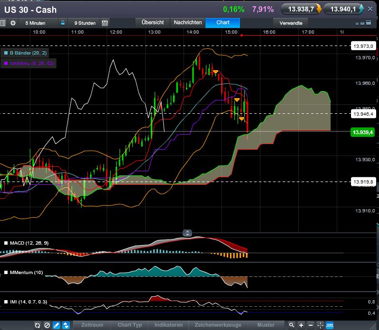The image size is (379, 330).
Task: Click the 0,16% green change value
Action: pyautogui.click(x=233, y=9)
